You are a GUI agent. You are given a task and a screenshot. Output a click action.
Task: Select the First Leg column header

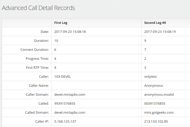tap(61, 23)
